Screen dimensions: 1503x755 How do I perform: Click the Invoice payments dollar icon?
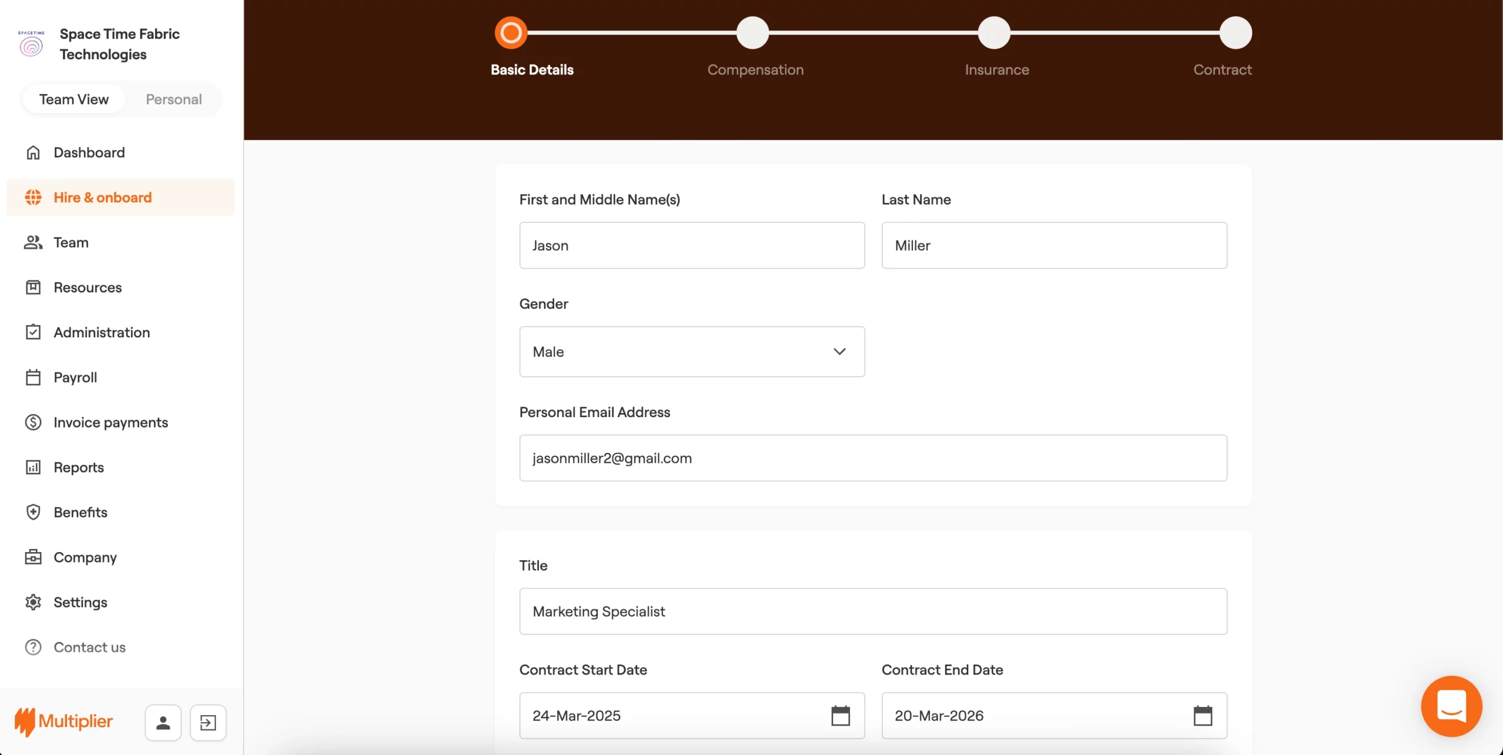pyautogui.click(x=33, y=422)
